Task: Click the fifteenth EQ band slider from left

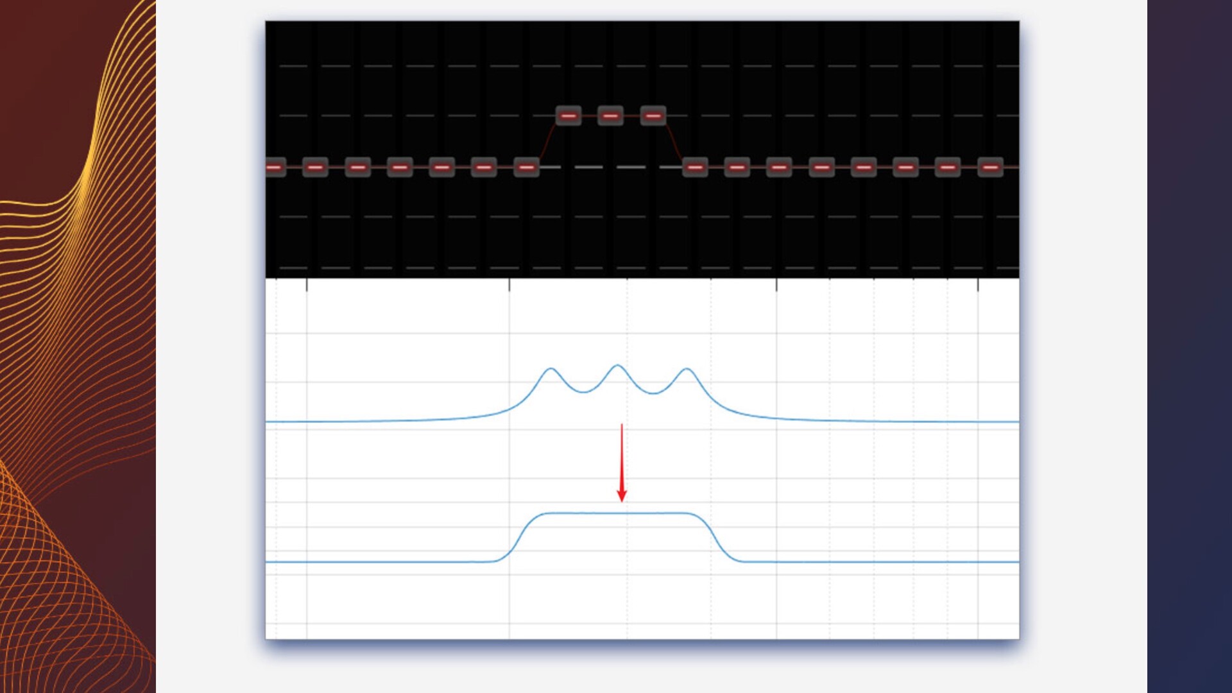Action: point(864,167)
